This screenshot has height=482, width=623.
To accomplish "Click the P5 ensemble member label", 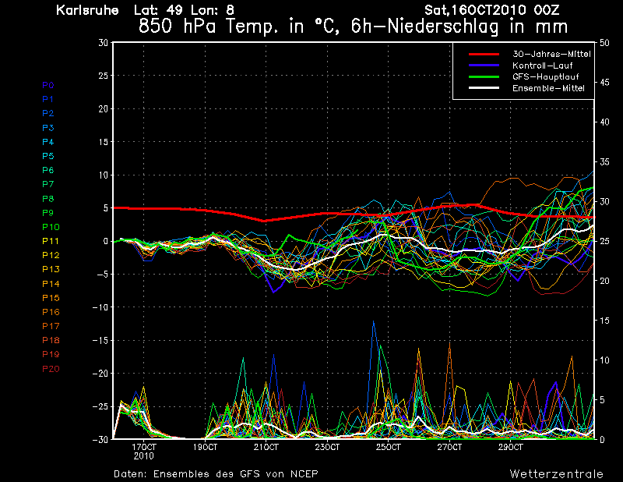I will point(48,156).
